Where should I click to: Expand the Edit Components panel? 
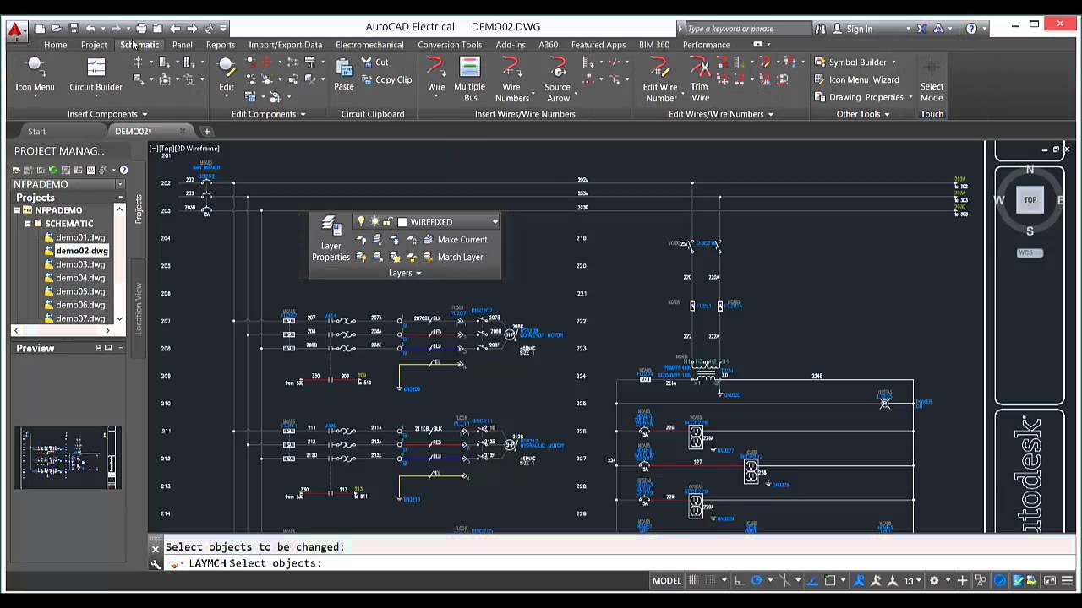click(268, 114)
